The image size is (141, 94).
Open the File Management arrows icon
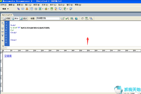(x=72, y=19)
